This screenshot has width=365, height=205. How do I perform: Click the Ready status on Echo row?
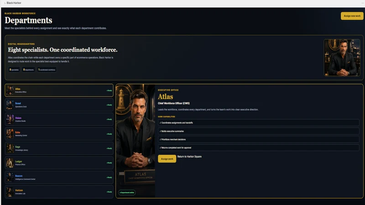(109, 134)
